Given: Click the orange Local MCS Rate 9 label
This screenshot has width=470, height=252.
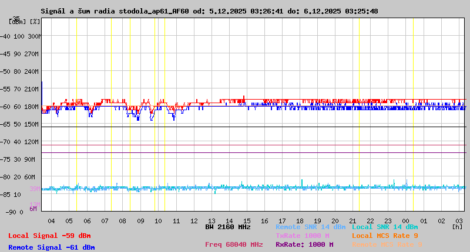Looking at the screenshot, I should click(x=385, y=236).
